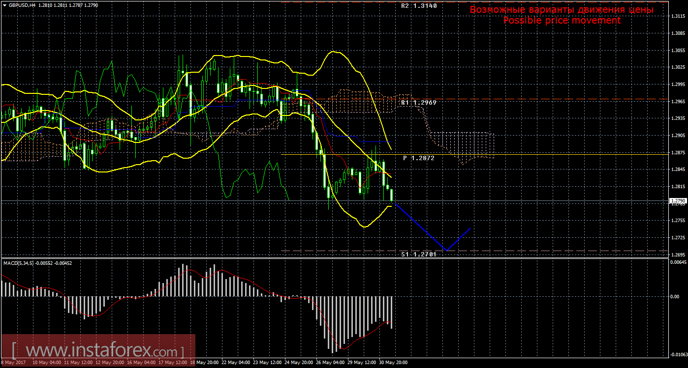Click the 26 May 04:00 time label
This screenshot has height=368, width=688.
click(329, 363)
